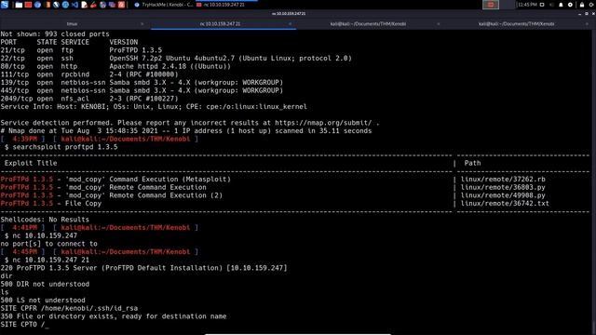Click the lock screen icon
This screenshot has height=335, width=596.
581,5
